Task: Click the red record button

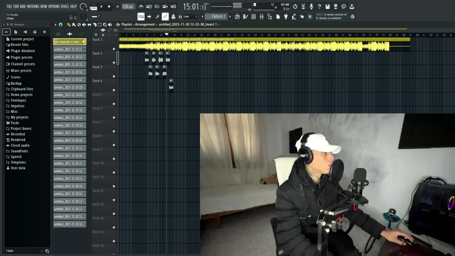Action: [x=118, y=6]
